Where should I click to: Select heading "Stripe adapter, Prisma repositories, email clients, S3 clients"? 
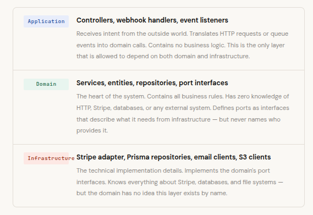173,157
